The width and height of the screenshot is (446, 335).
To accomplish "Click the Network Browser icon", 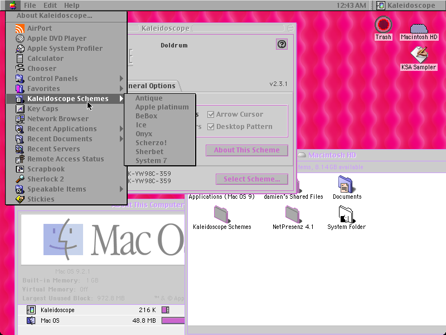I will click(20, 119).
